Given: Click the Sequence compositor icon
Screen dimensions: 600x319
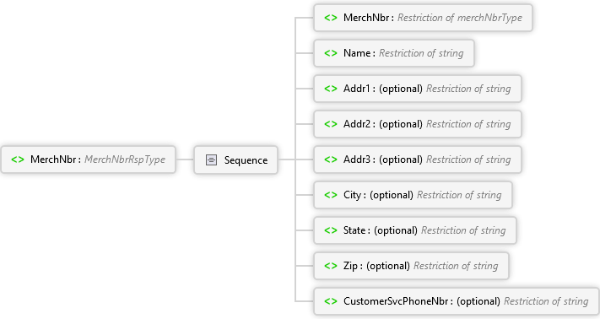Looking at the screenshot, I should click(211, 159).
